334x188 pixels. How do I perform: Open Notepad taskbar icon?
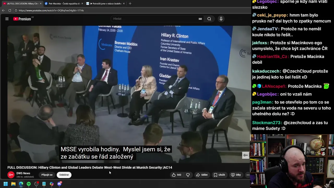tap(44, 184)
